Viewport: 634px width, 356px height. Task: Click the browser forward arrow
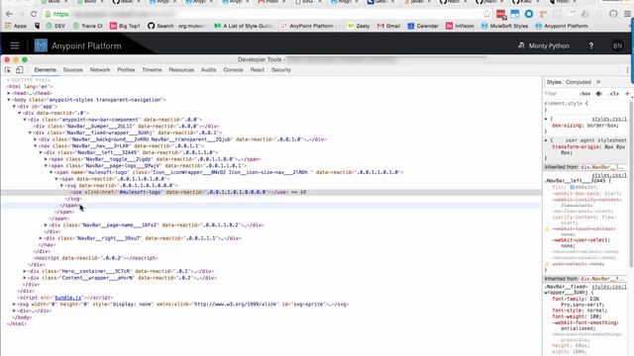[22, 14]
